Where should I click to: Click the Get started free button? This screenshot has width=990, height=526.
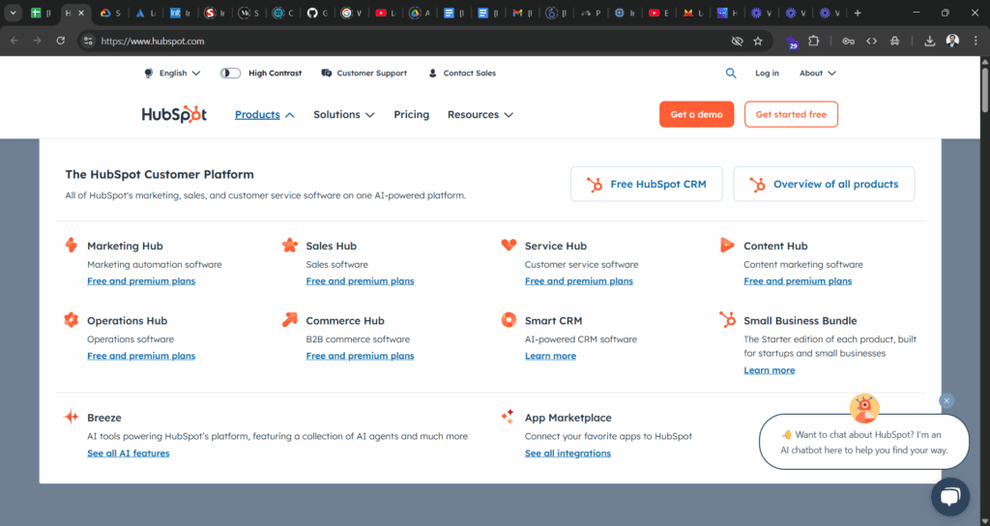(x=791, y=114)
